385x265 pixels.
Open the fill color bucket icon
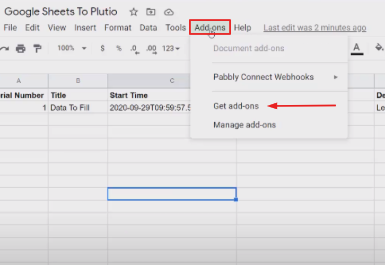pyautogui.click(x=379, y=47)
